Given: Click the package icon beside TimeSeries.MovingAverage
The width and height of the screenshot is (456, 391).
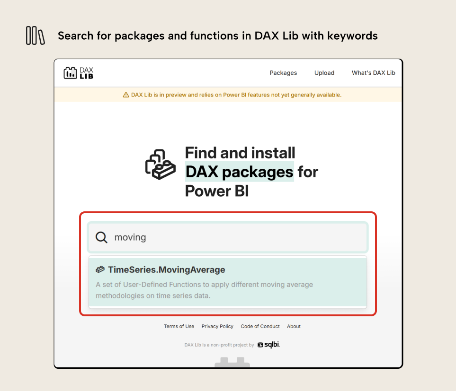Looking at the screenshot, I should click(x=100, y=269).
